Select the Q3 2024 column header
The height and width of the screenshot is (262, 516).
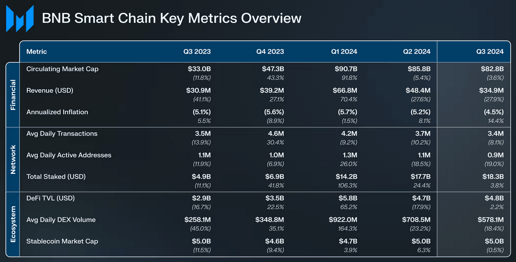[x=490, y=51]
